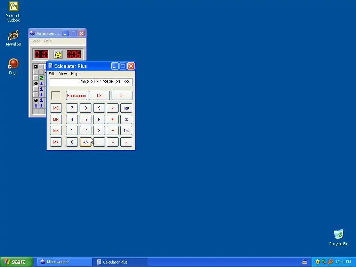Image resolution: width=356 pixels, height=267 pixels.
Task: Close the Calculator Plus window
Action: click(131, 66)
